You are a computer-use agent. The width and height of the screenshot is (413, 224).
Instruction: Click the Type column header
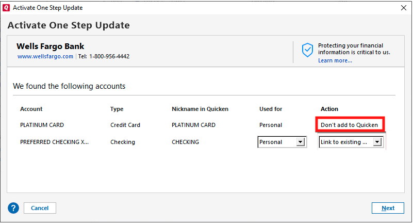click(117, 109)
